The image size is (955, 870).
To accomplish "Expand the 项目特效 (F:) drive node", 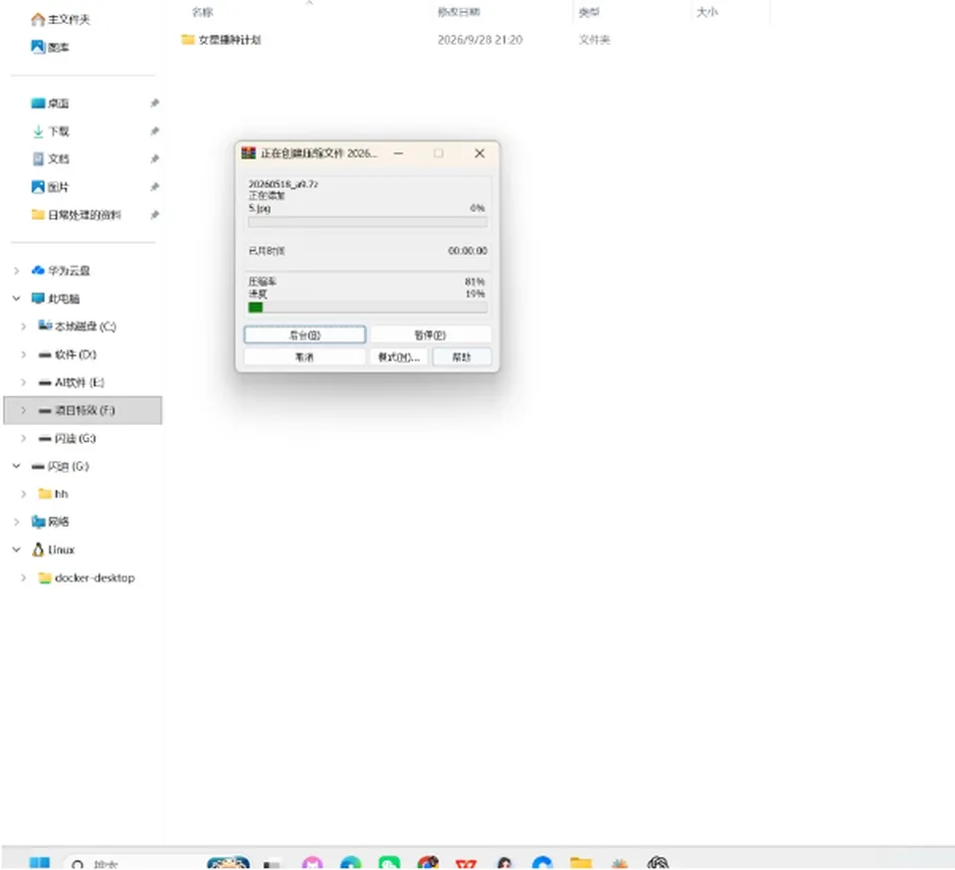I will click(x=23, y=410).
